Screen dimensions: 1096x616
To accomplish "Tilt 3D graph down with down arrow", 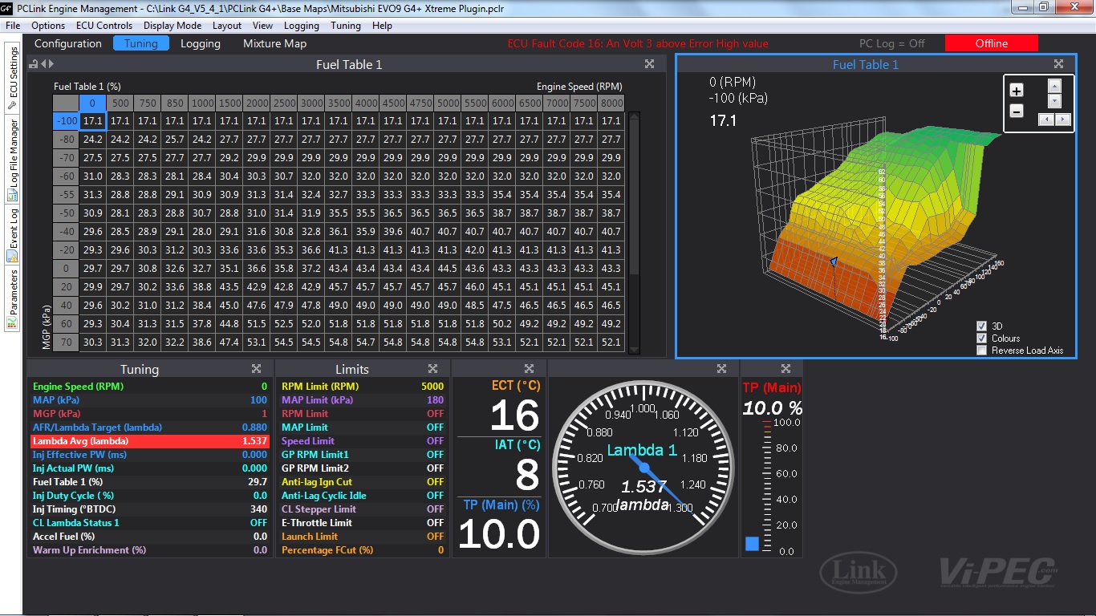I will 1055,101.
